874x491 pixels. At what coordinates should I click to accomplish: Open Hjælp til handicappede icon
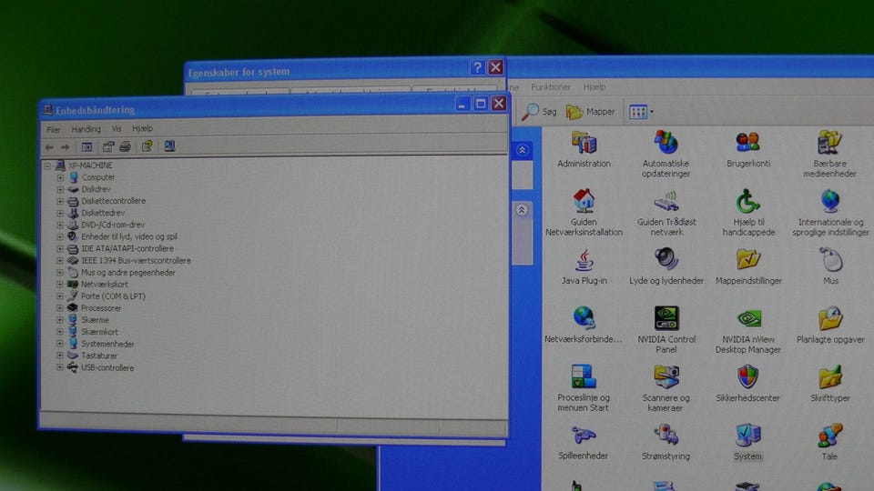pos(748,201)
